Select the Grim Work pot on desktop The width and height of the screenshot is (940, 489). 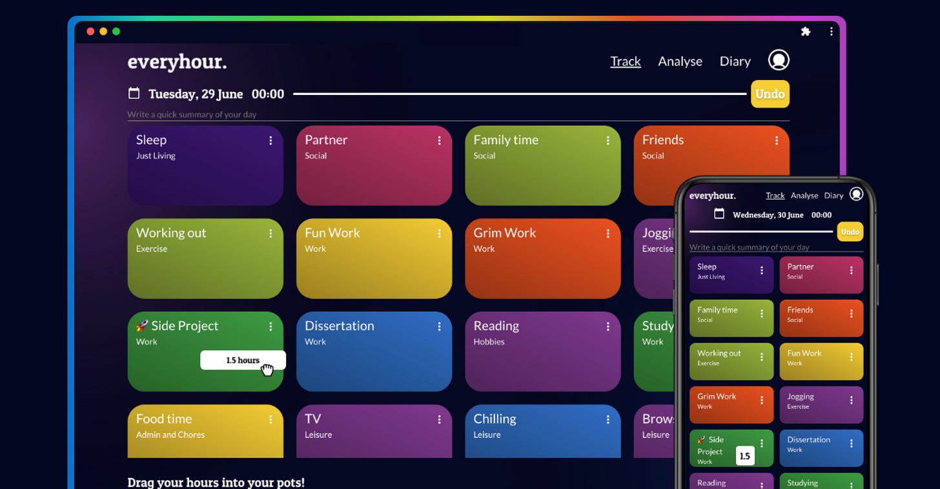click(x=542, y=258)
